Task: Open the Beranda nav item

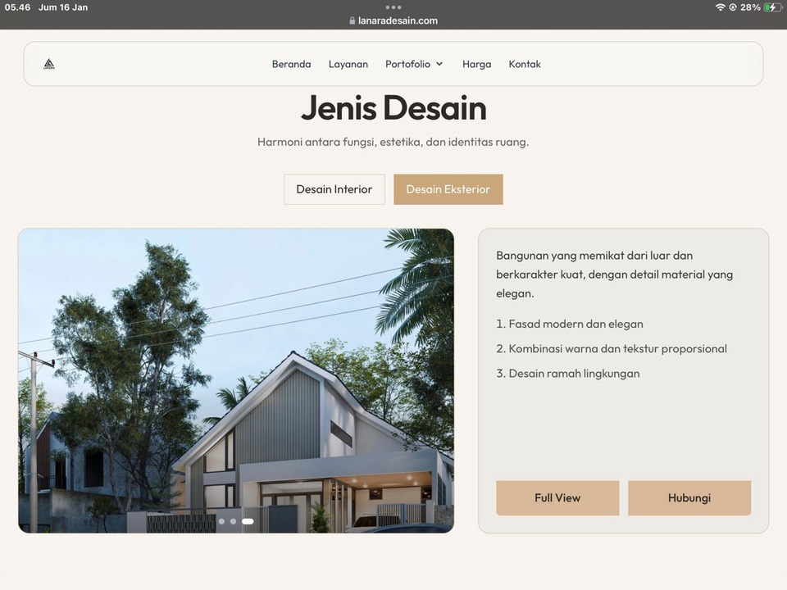Action: point(291,64)
